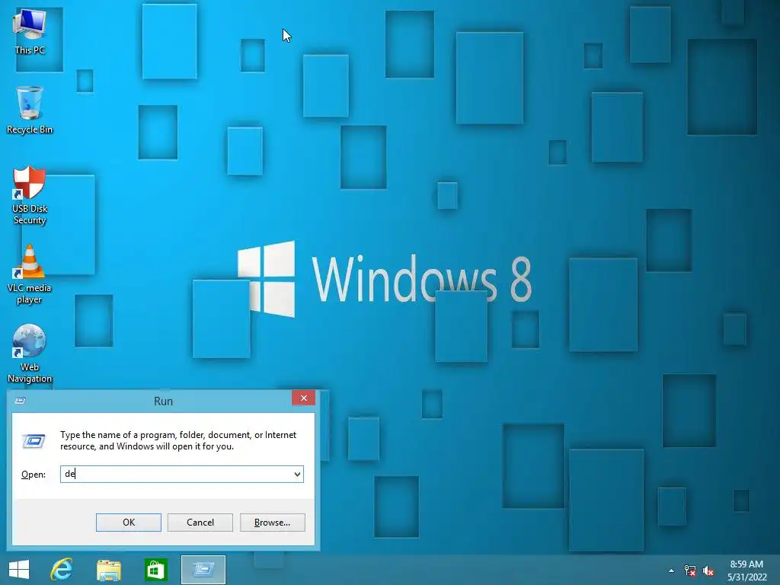Open File Explorer from the taskbar
The width and height of the screenshot is (780, 585).
[x=108, y=570]
